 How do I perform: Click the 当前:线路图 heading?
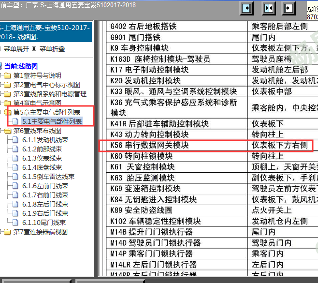pos(21,66)
